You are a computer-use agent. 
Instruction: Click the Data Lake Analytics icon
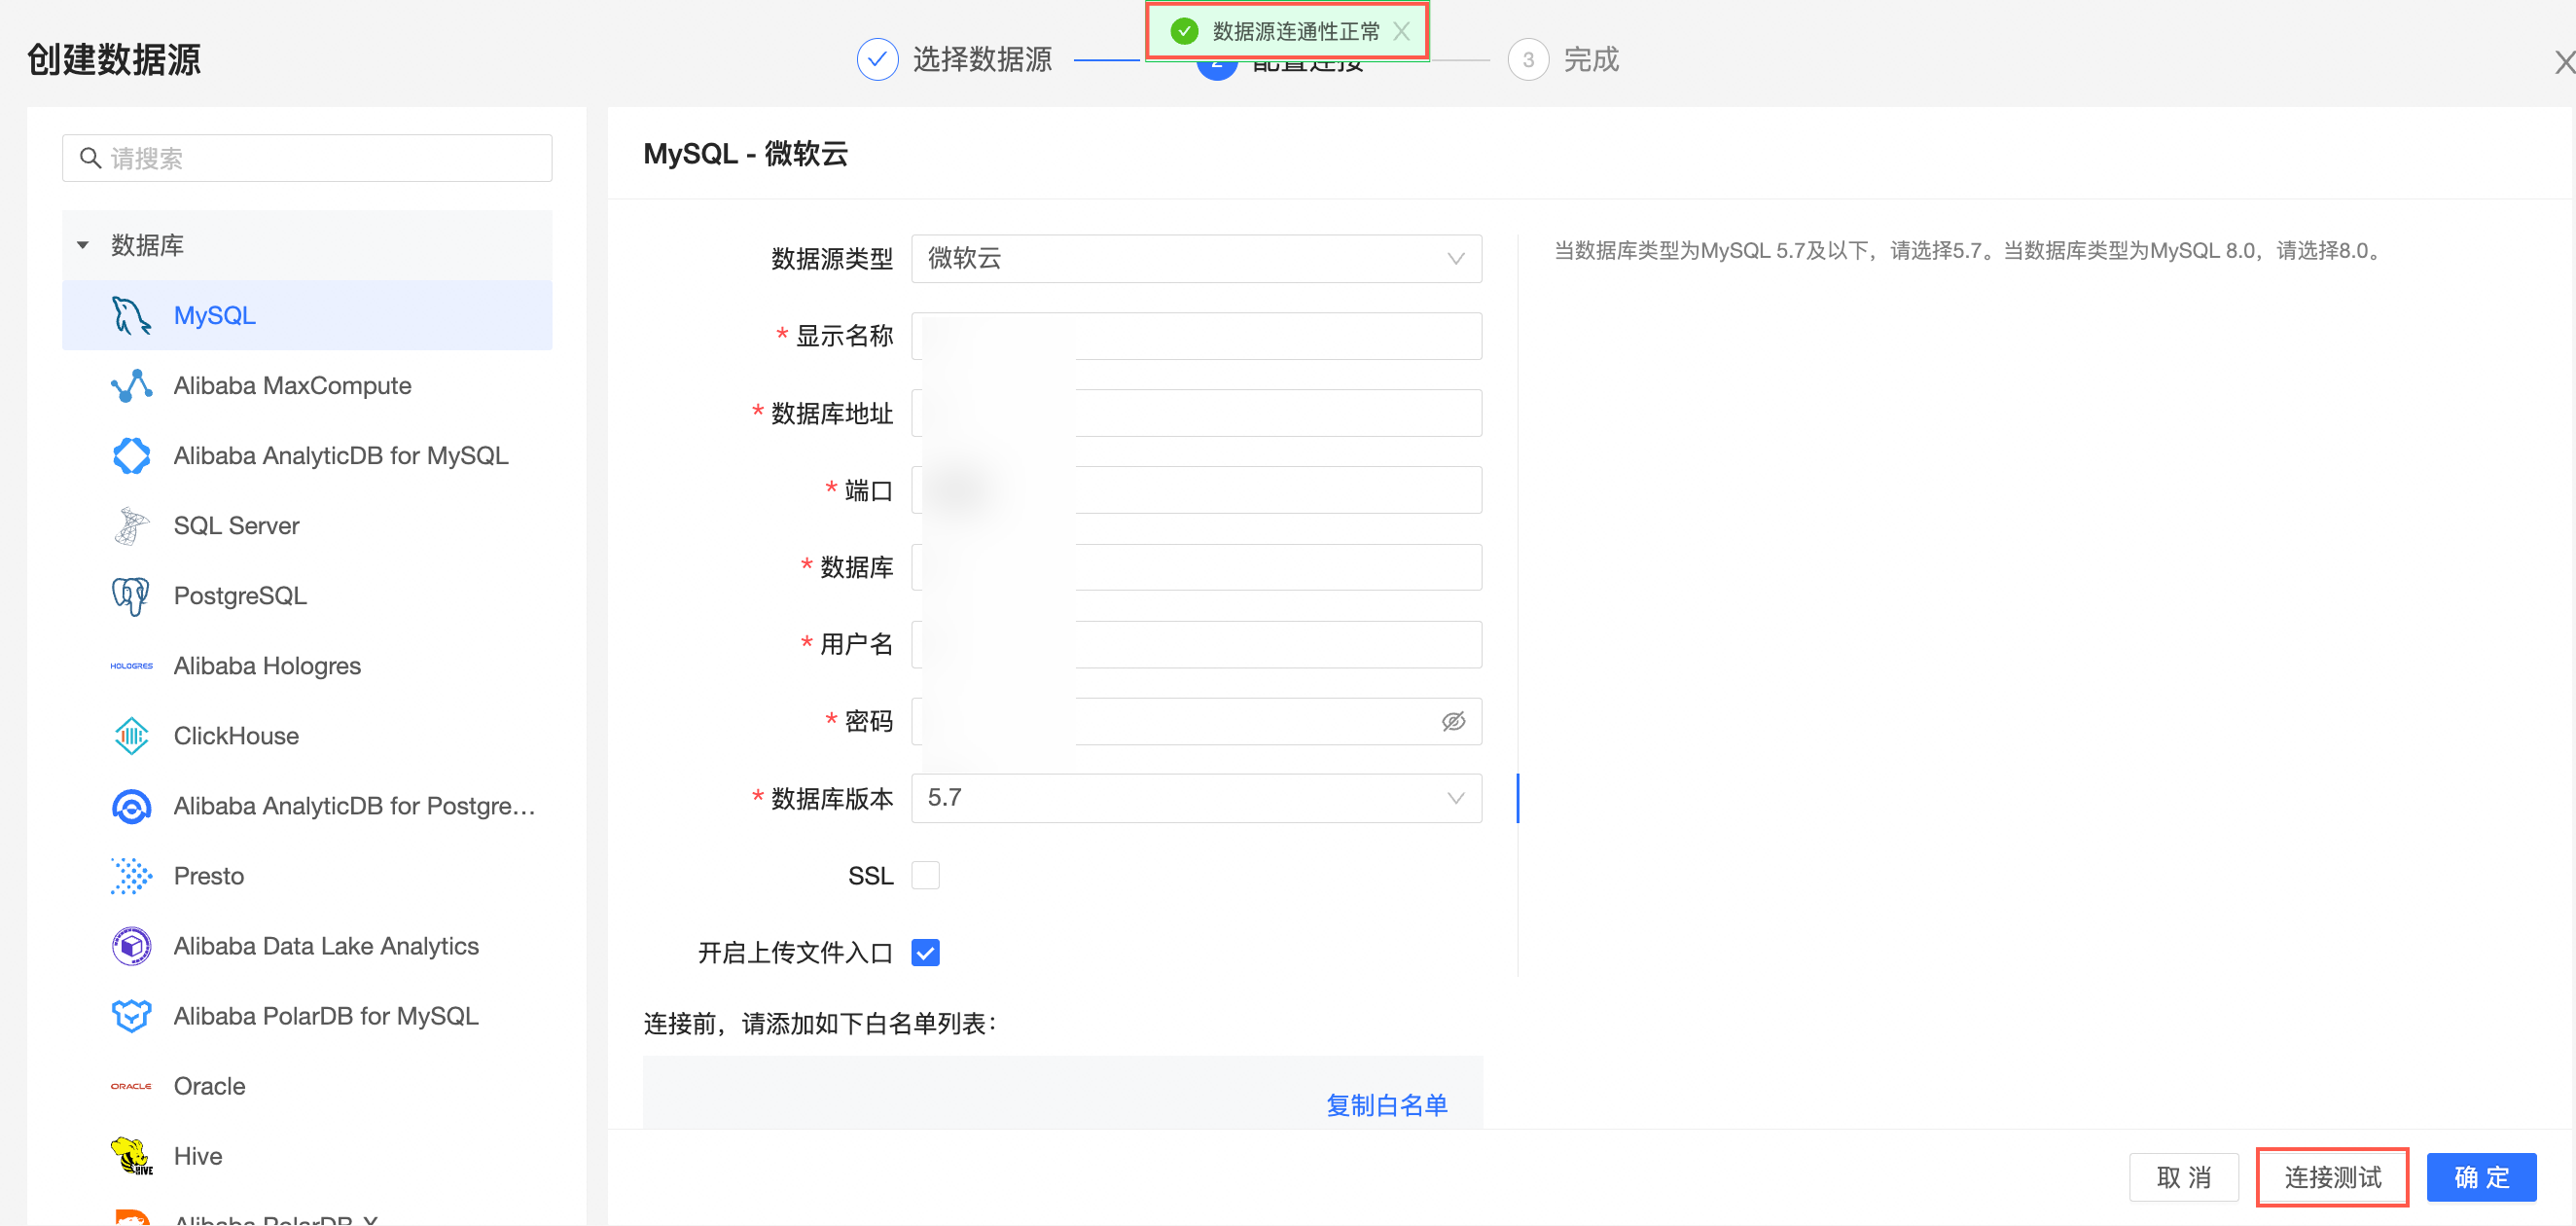pos(131,946)
